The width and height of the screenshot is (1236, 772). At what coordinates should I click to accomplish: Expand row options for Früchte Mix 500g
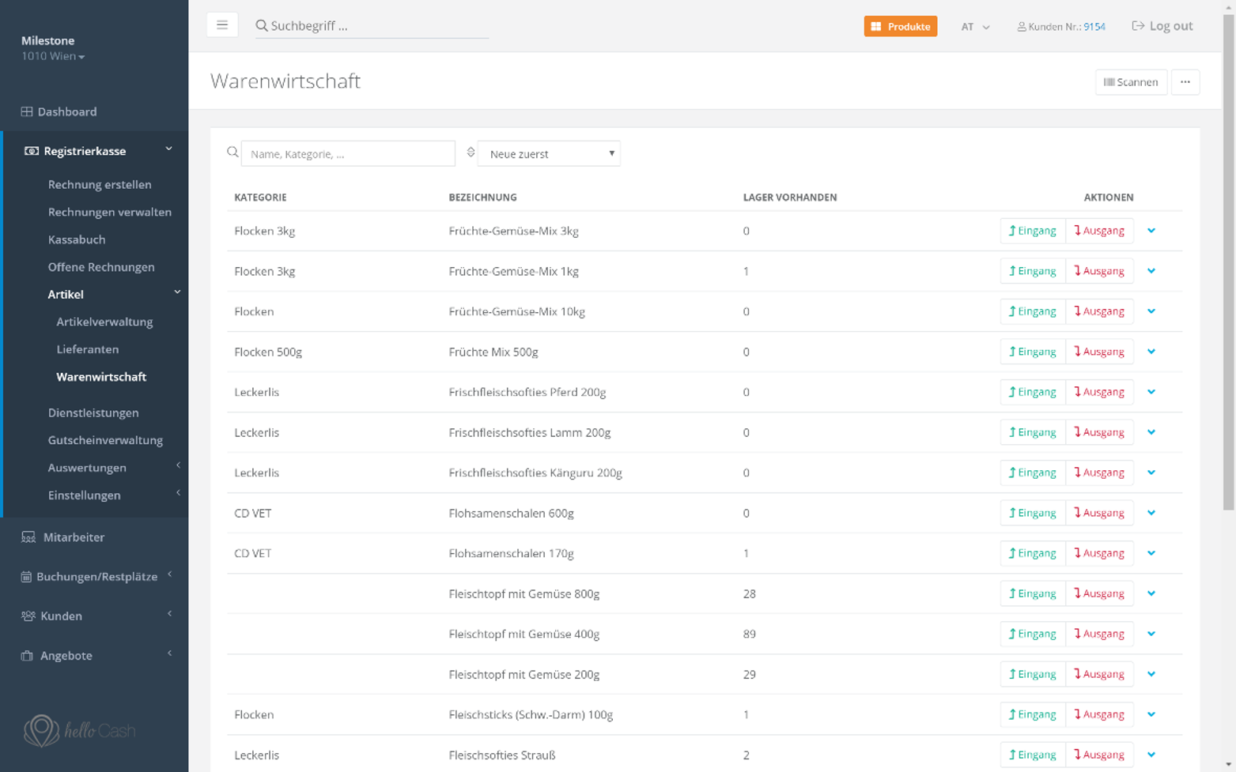[x=1151, y=352]
